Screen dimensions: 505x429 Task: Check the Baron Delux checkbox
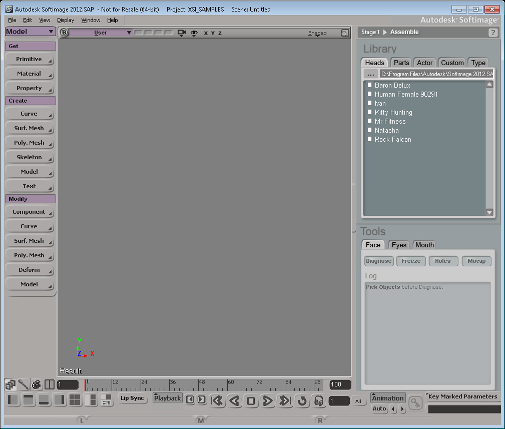(x=370, y=85)
